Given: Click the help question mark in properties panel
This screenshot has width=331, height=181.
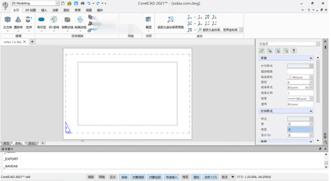Looking at the screenshot, I should click(293, 51).
